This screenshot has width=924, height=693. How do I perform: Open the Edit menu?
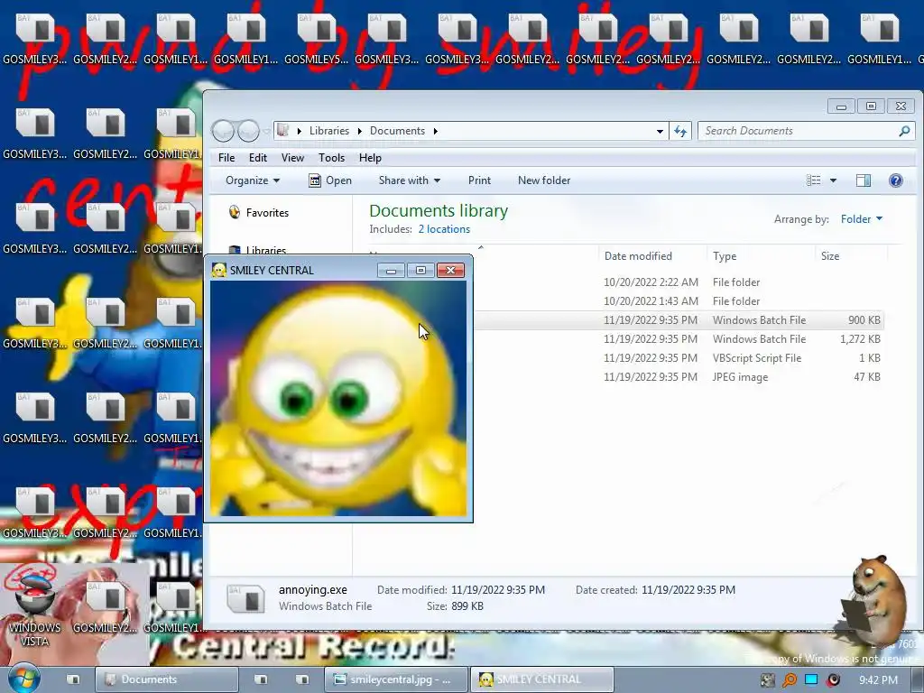(x=257, y=158)
